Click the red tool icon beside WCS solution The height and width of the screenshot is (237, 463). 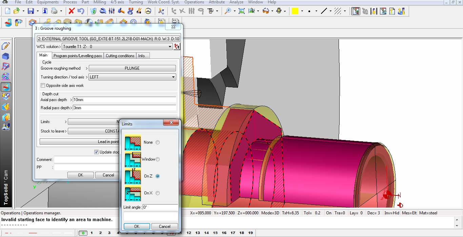pos(177,47)
